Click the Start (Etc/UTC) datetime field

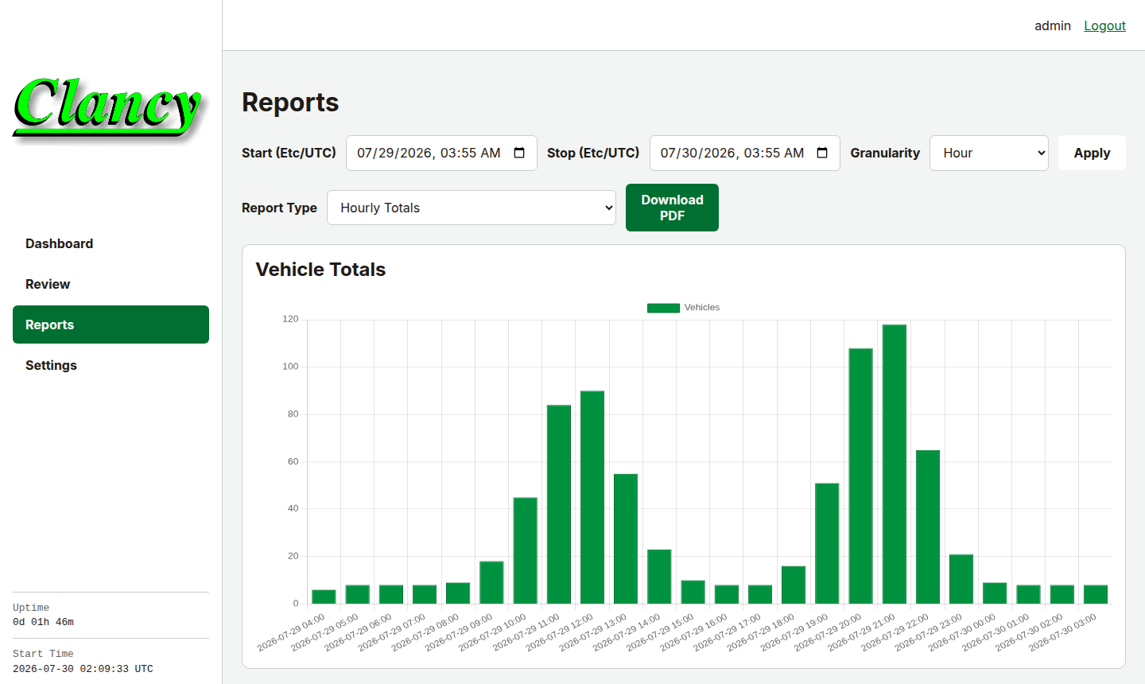[441, 153]
